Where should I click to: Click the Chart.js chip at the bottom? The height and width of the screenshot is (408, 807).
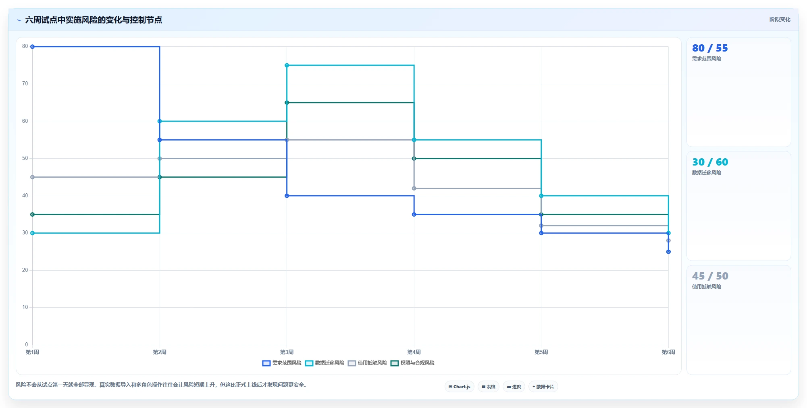pyautogui.click(x=460, y=387)
